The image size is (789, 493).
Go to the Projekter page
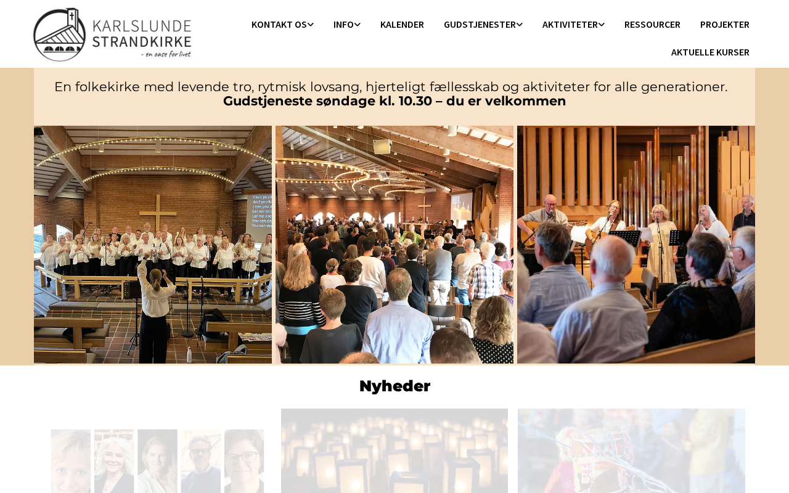pos(725,25)
